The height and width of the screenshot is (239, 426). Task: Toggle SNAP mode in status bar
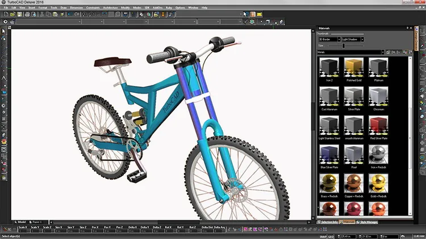tap(323, 237)
